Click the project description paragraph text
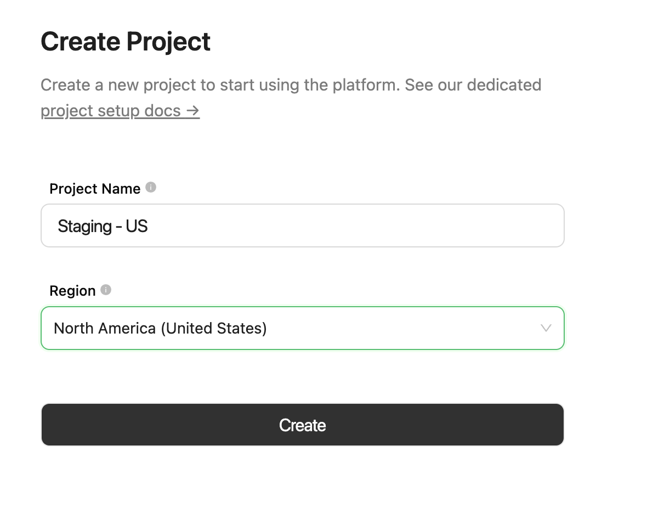This screenshot has height=519, width=647. click(x=291, y=85)
